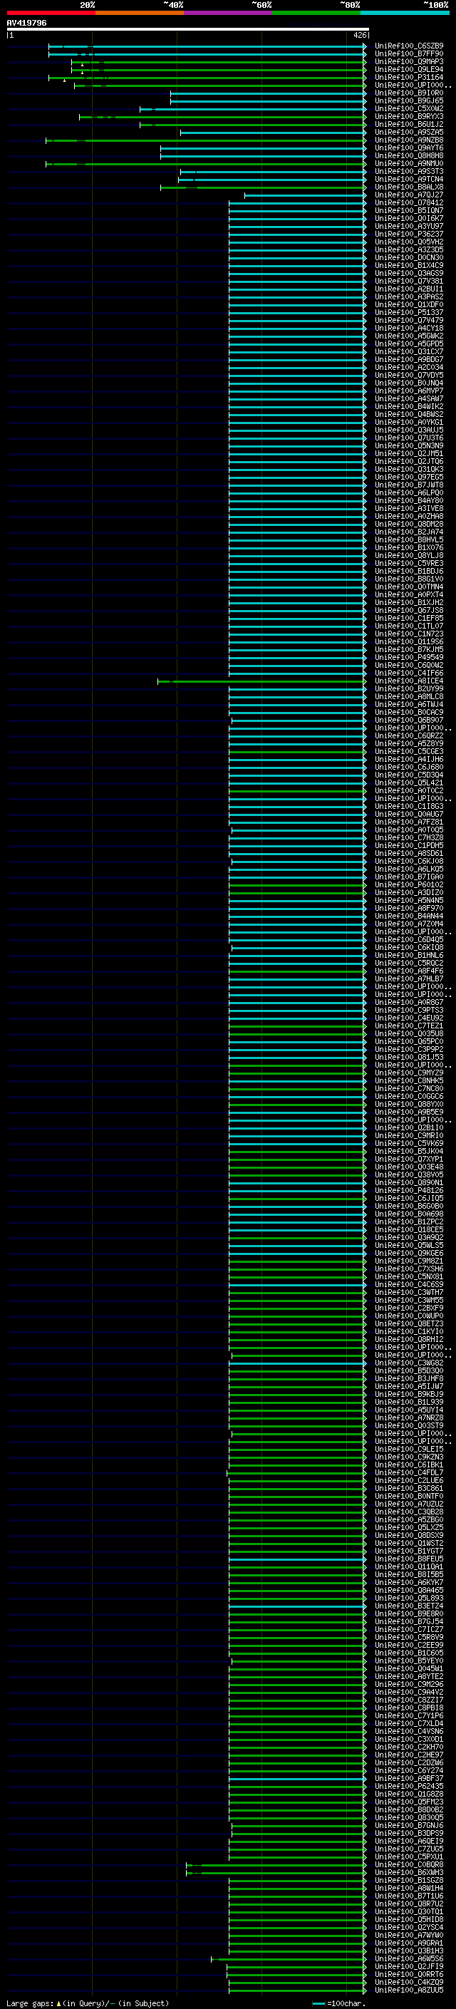Choose hit UniRef100_B9RYX3
This screenshot has height=2009, width=456.
[409, 116]
